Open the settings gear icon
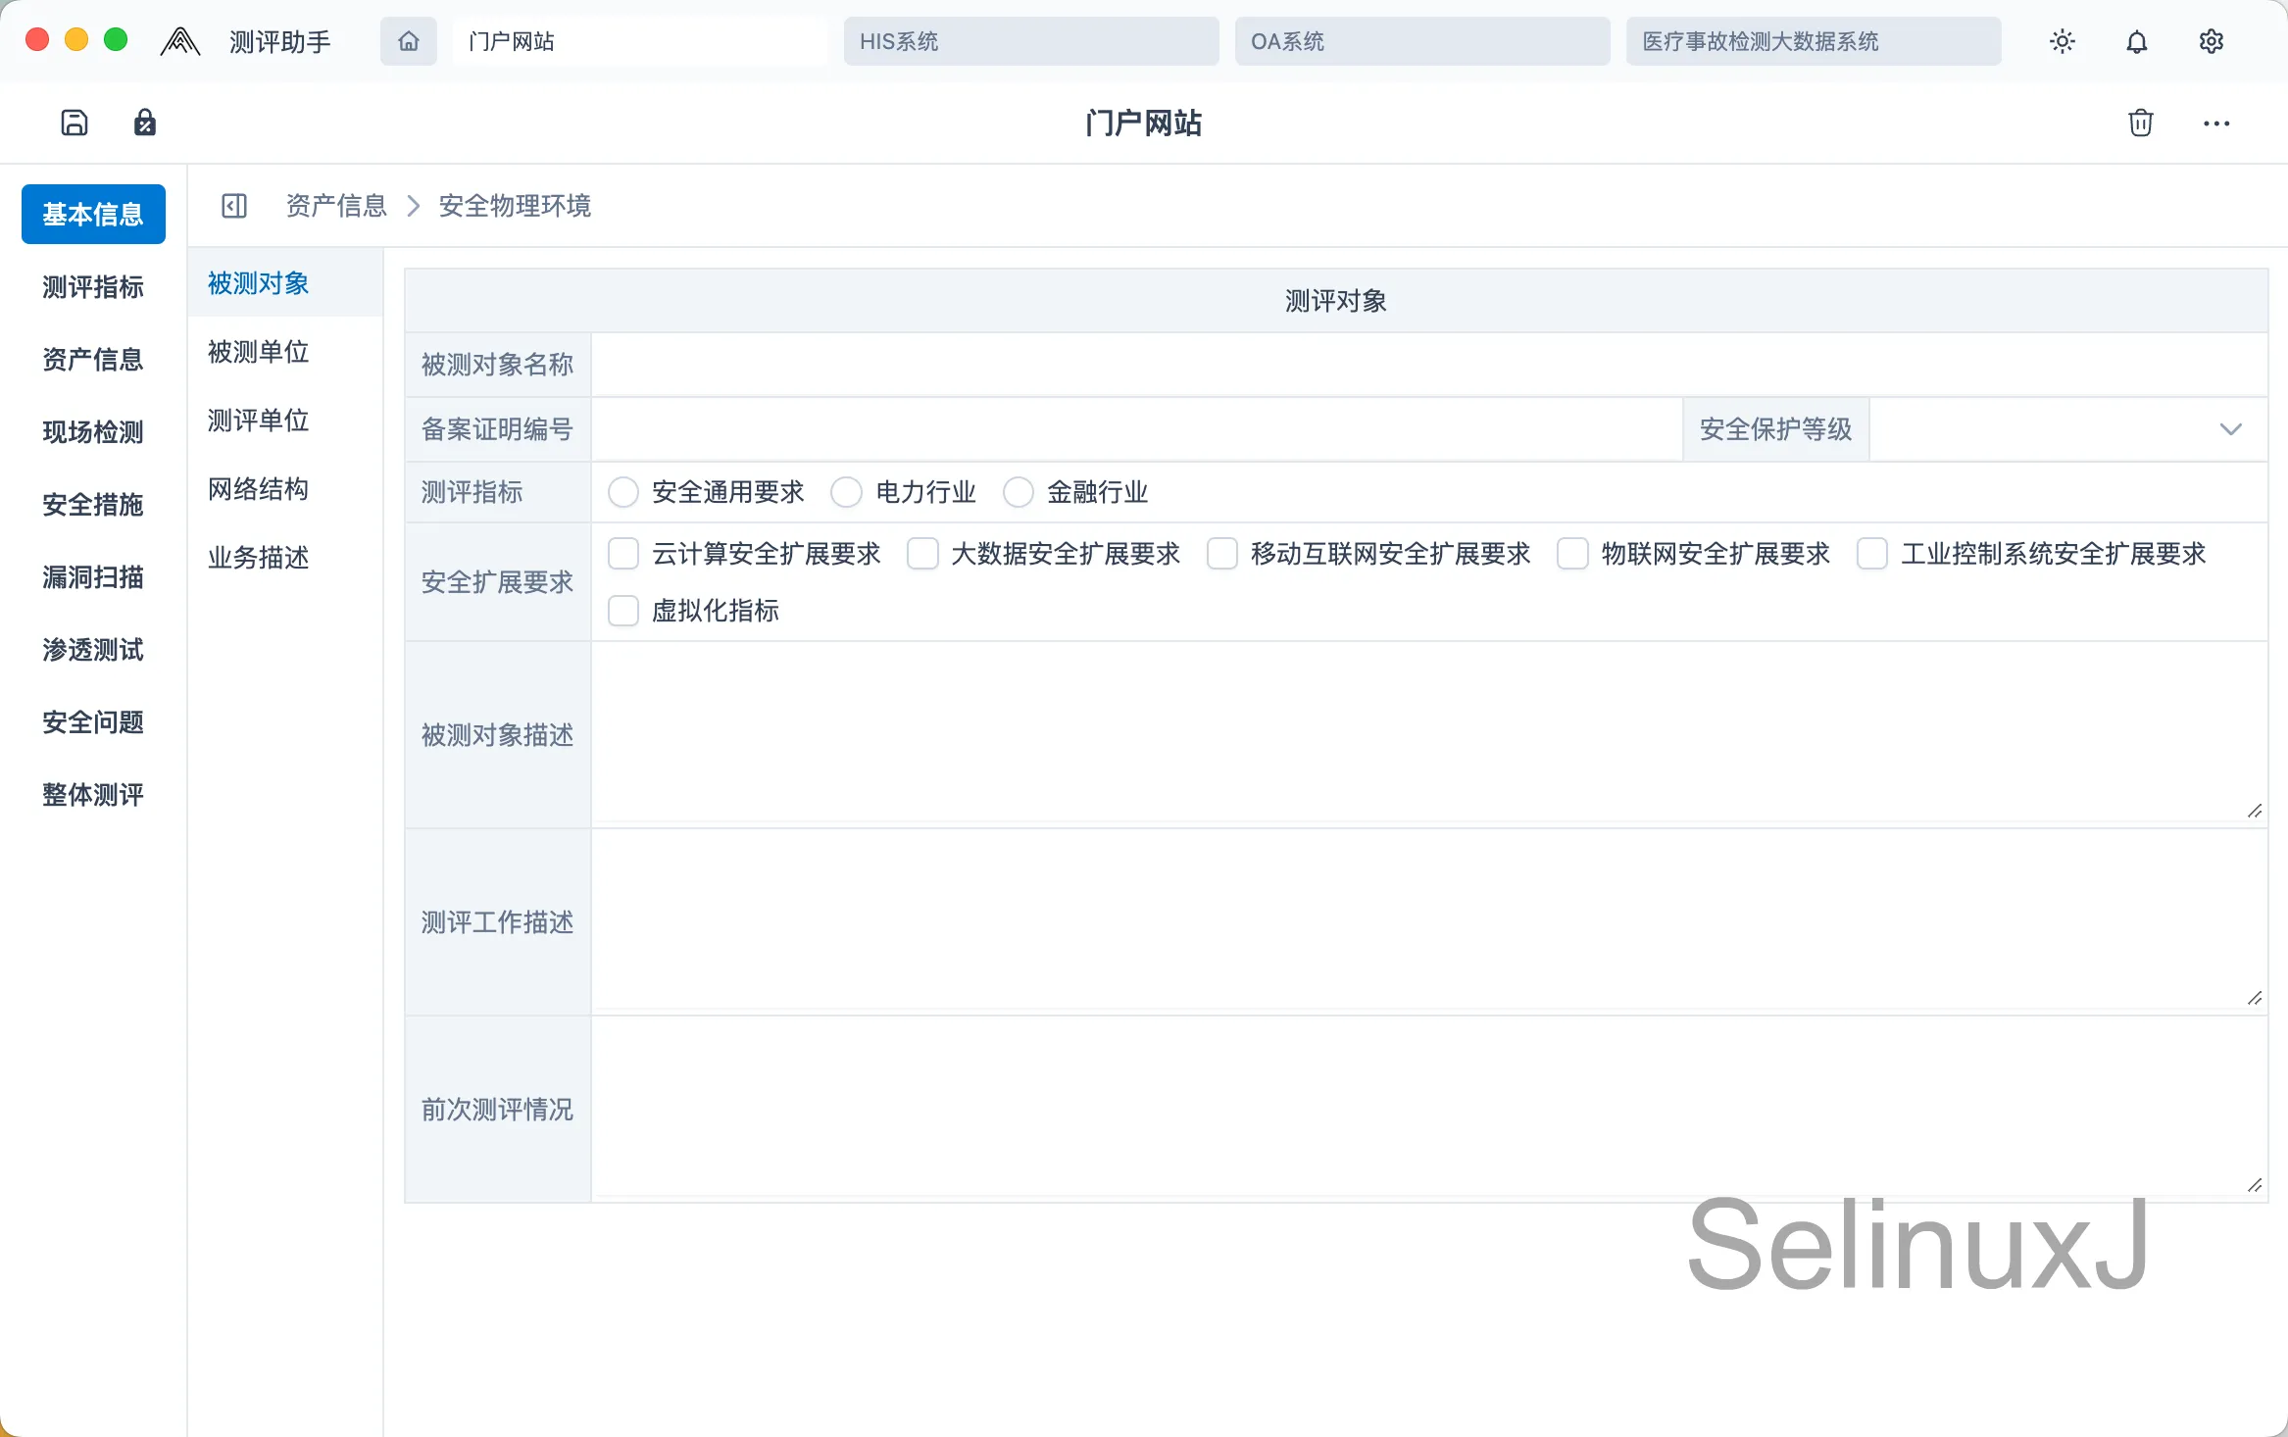Viewport: 2288px width, 1437px height. 2212,41
